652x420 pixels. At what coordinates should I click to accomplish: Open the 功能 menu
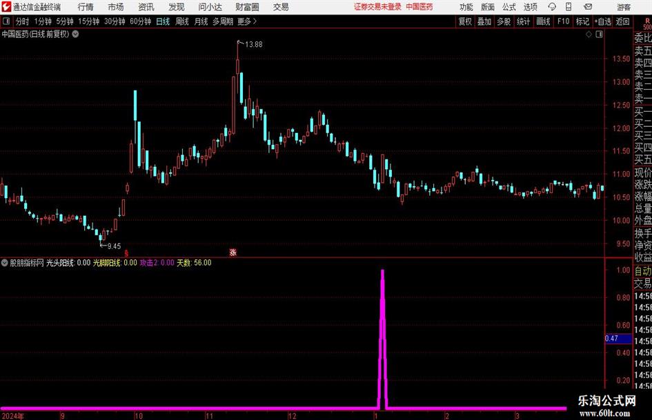click(x=466, y=7)
